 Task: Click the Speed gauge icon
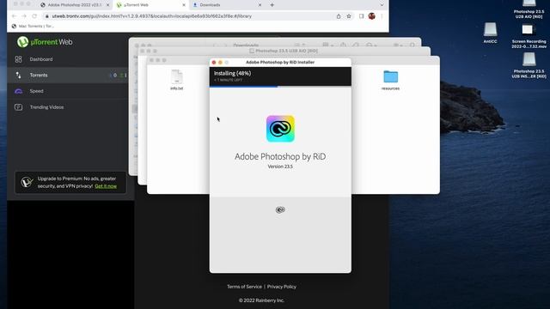[x=19, y=91]
